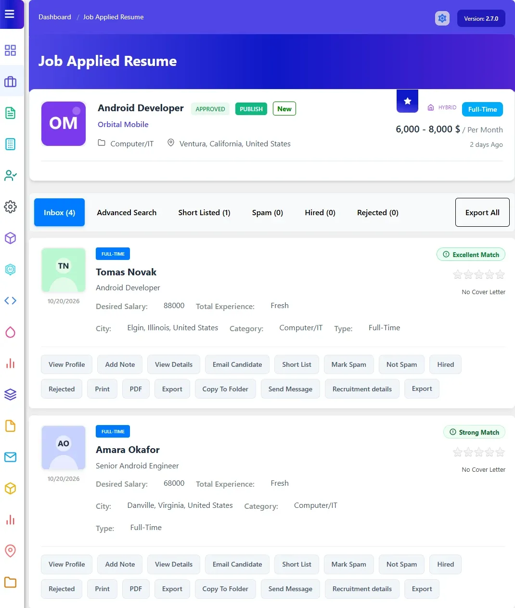The width and height of the screenshot is (515, 608).
Task: Copy To Folder for Tomas Novak
Action: click(x=225, y=389)
